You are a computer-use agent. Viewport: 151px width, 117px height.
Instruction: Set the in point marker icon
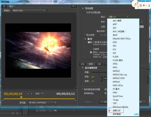[28, 94]
